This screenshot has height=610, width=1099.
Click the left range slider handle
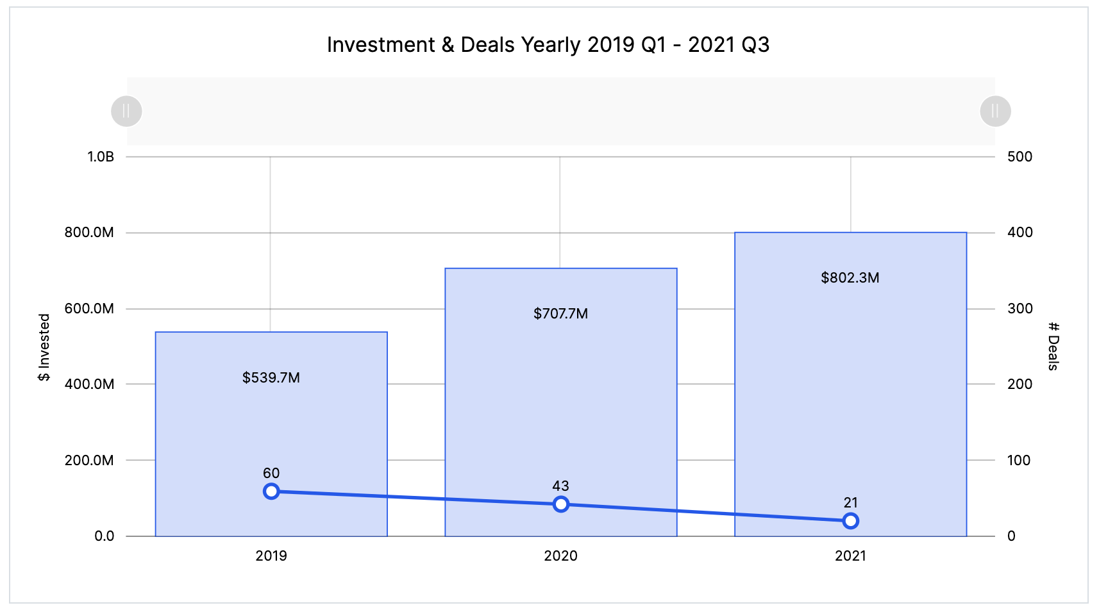(126, 111)
